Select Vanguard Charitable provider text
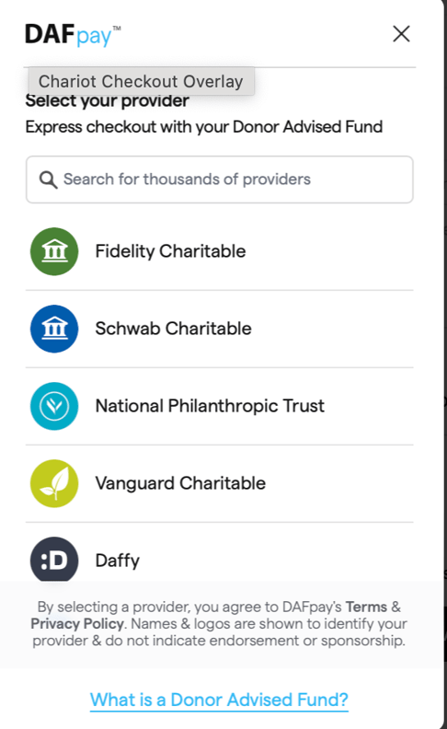 point(180,483)
